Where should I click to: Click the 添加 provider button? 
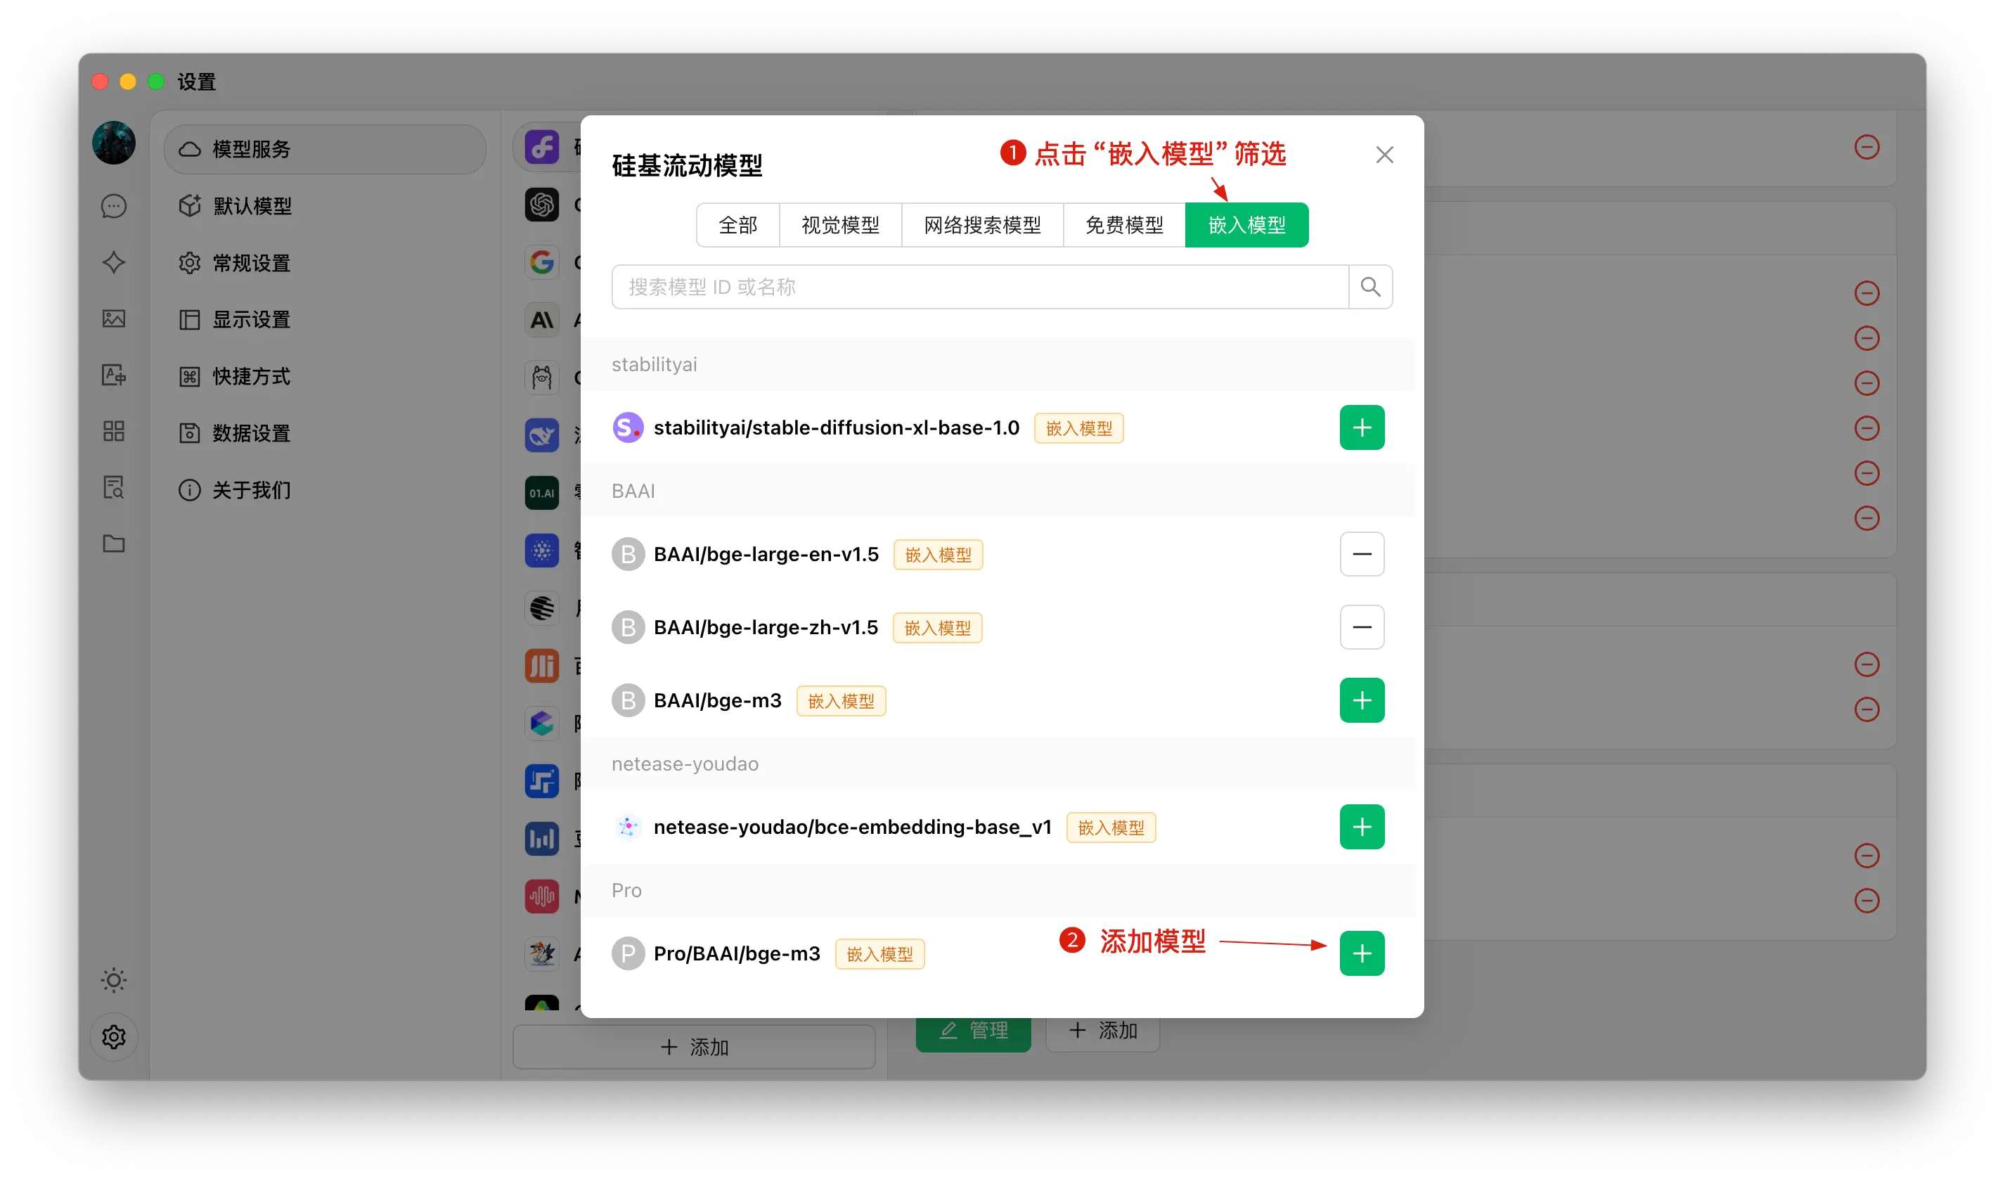pyautogui.click(x=694, y=1047)
